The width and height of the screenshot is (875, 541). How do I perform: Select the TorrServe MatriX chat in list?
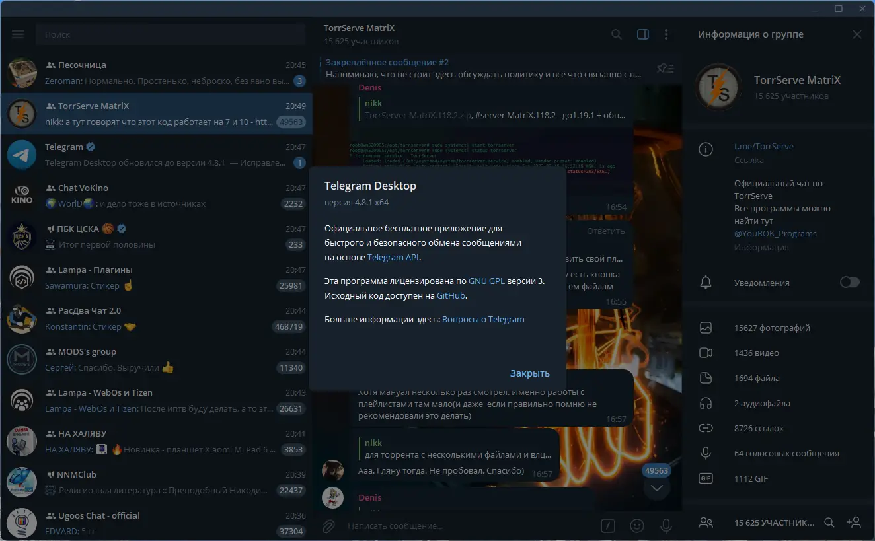(156, 114)
